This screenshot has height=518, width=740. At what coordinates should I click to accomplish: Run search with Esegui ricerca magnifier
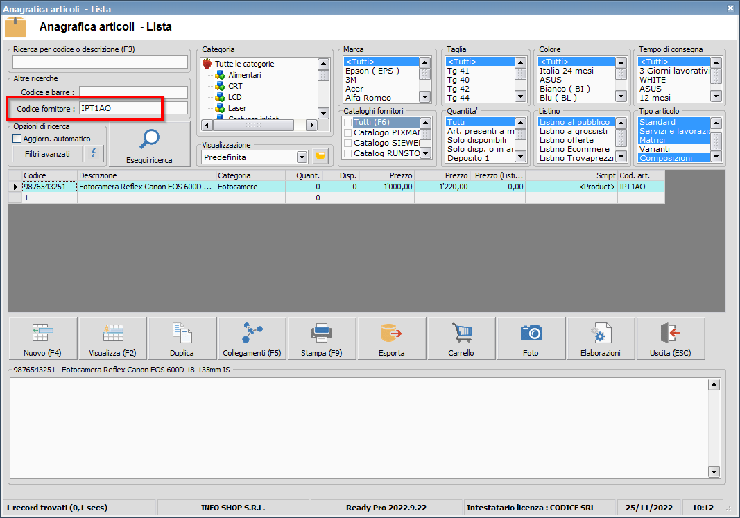149,144
